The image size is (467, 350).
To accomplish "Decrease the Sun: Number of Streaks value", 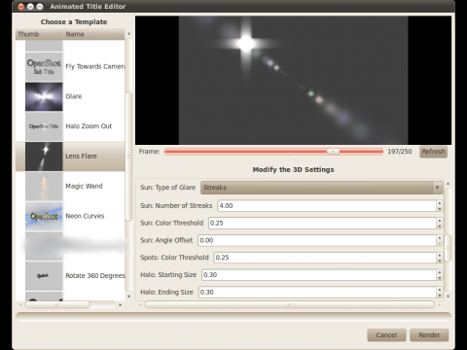I will pyautogui.click(x=440, y=209).
